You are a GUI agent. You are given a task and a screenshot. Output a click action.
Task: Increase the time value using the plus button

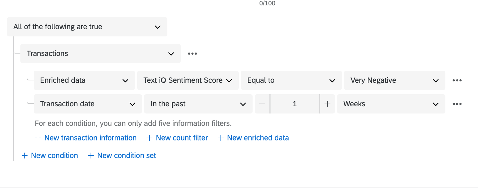[327, 104]
